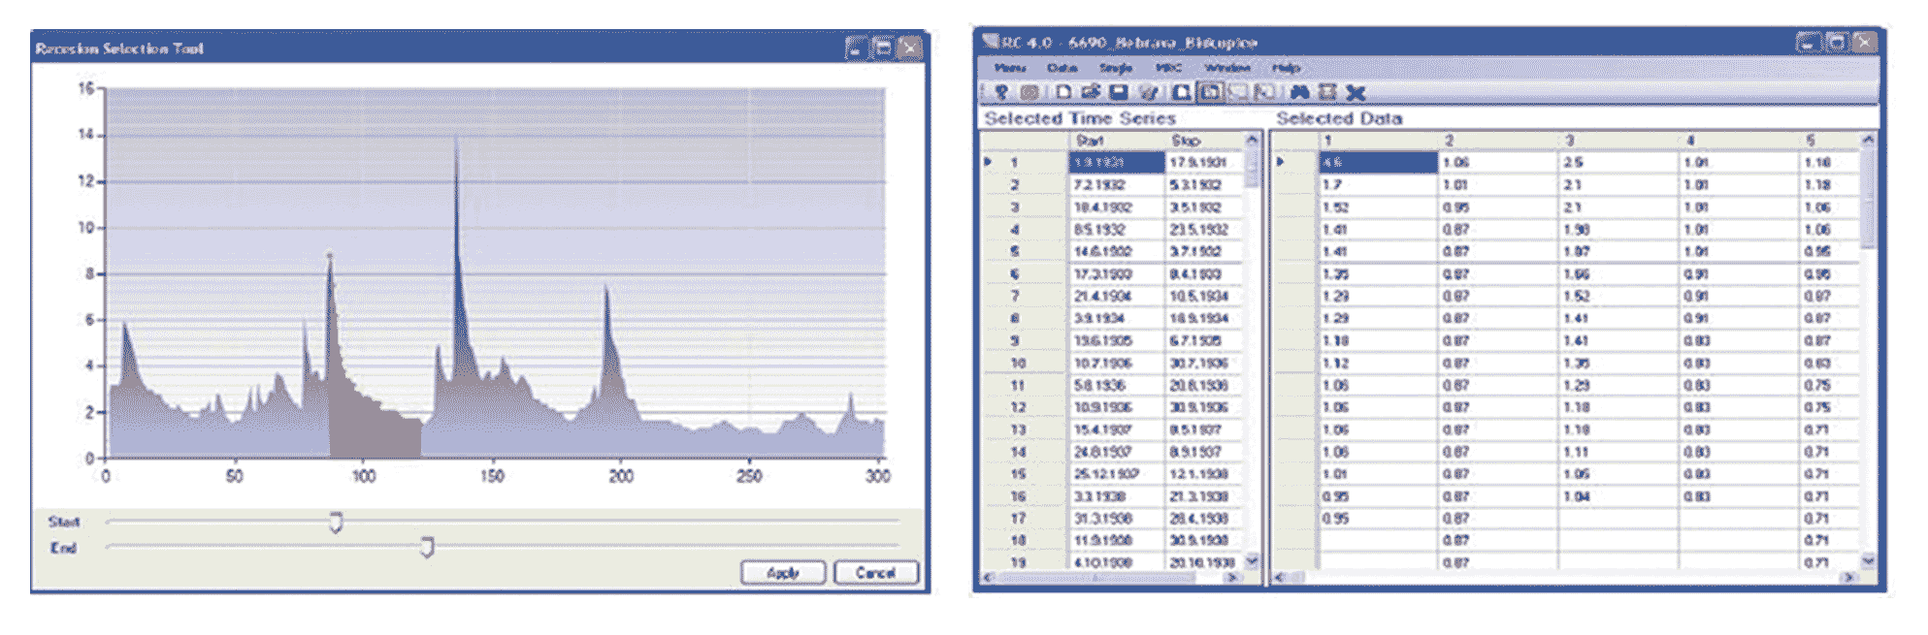The image size is (1928, 635).
Task: Click the highlighted table view toolbar icon
Action: (1210, 92)
